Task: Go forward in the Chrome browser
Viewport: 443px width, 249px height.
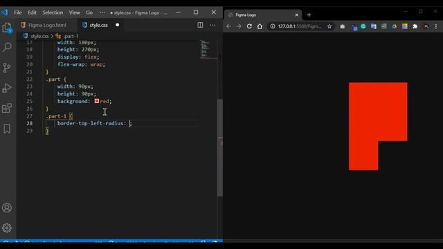Action: [x=239, y=26]
